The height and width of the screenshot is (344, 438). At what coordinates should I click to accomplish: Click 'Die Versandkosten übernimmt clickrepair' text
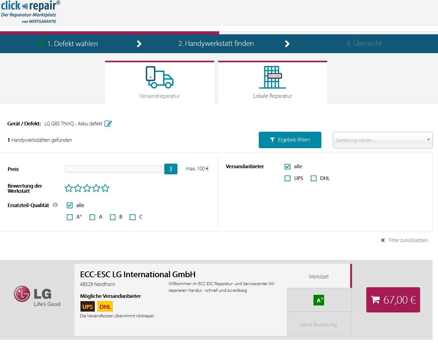117,316
